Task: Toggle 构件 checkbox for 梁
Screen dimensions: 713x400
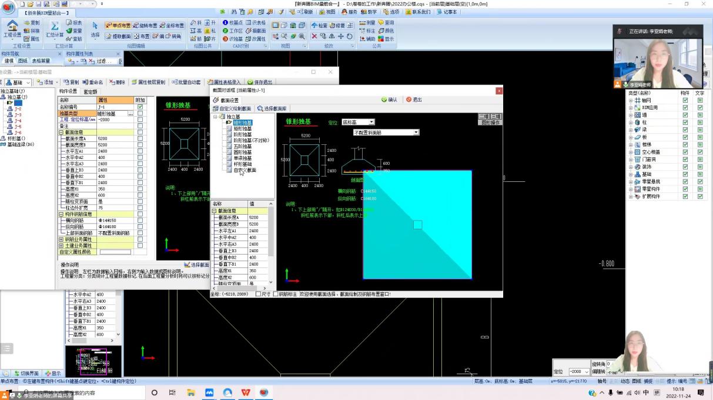Action: (x=685, y=130)
